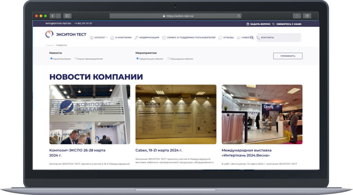
Task: Click the Композит Изделия exhibition photo
Action: coord(90,114)
